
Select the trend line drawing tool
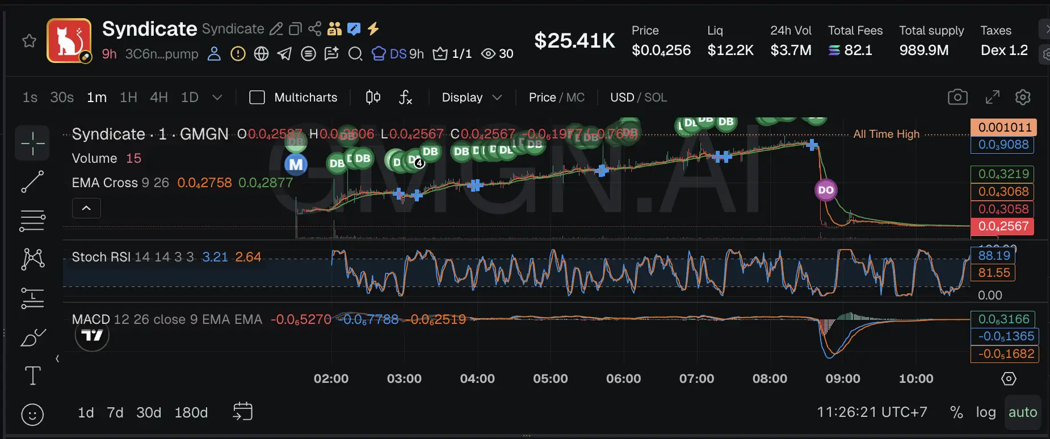tap(32, 181)
